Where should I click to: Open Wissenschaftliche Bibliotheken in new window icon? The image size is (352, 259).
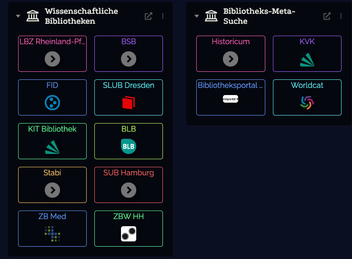[149, 16]
